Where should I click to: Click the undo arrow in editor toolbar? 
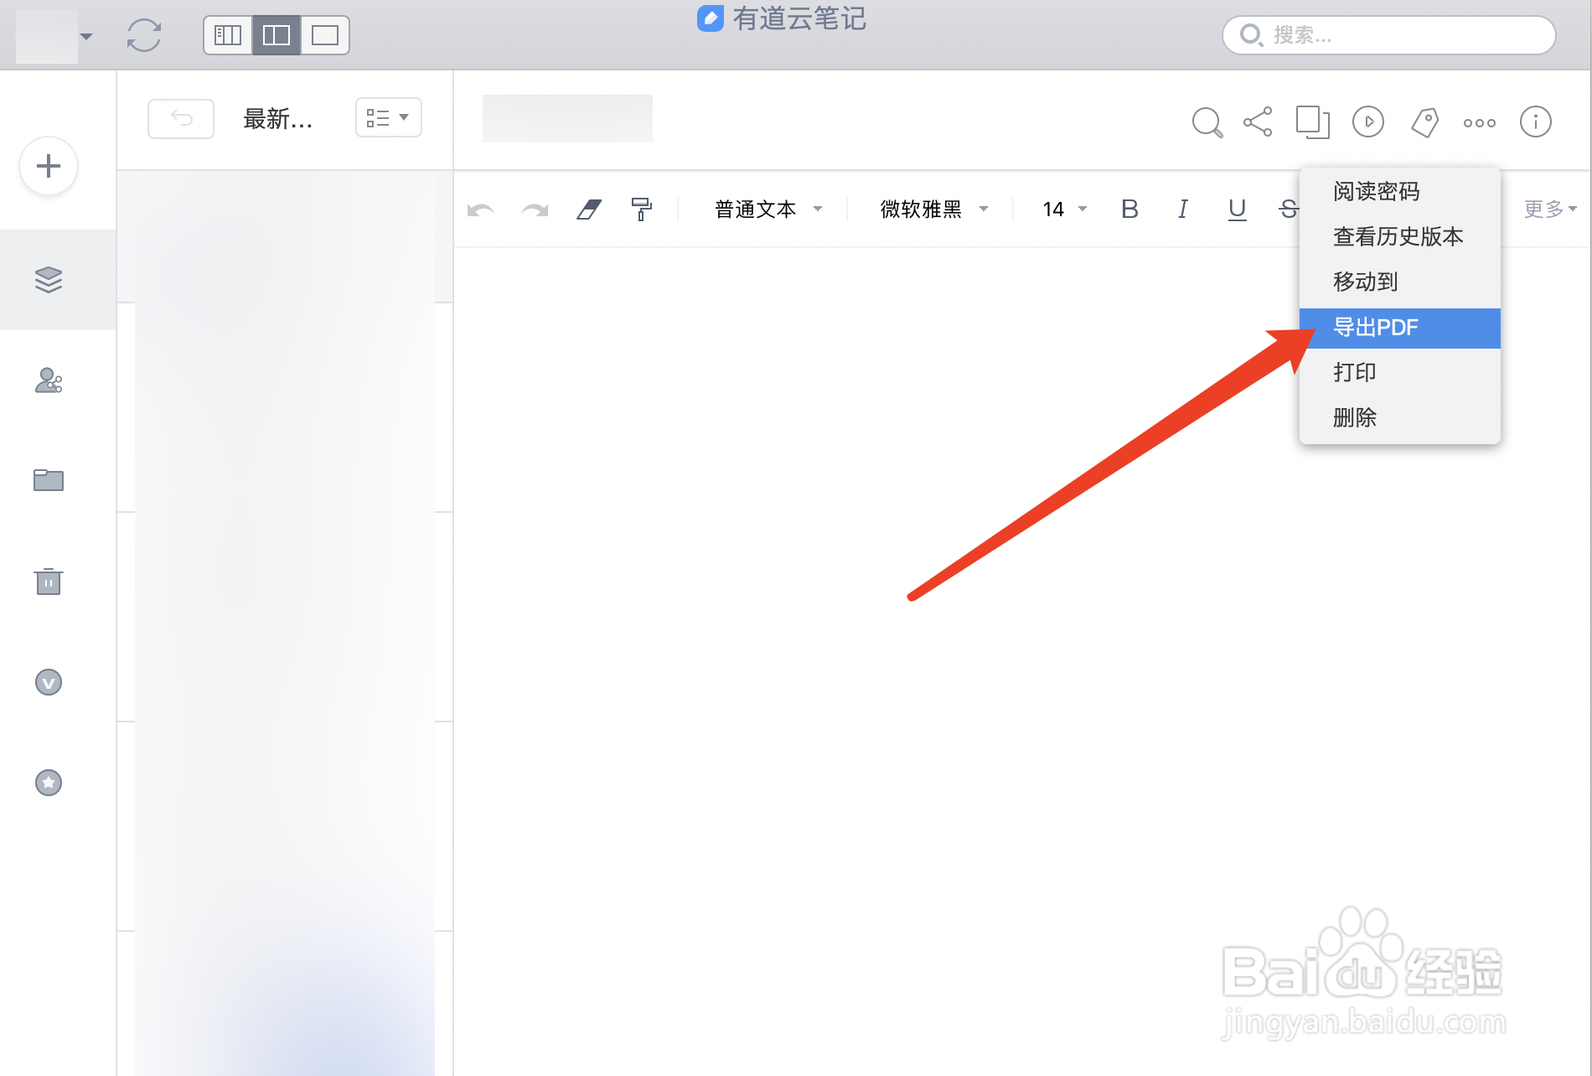[x=481, y=210]
